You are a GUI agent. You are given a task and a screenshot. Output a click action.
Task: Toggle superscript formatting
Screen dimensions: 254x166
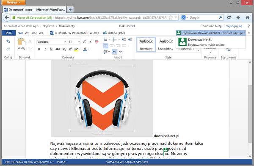(x=70, y=49)
